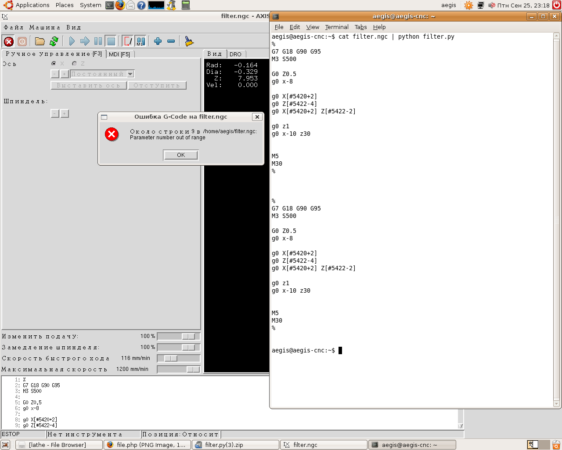Open the System menu in top panel
Image resolution: width=562 pixels, height=450 pixels.
point(90,5)
